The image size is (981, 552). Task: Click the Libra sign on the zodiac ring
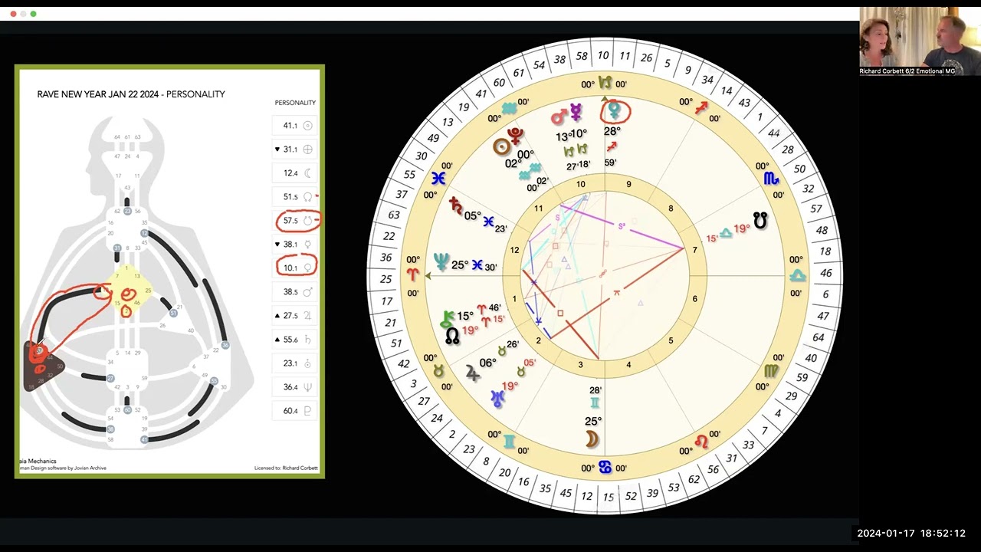(797, 275)
